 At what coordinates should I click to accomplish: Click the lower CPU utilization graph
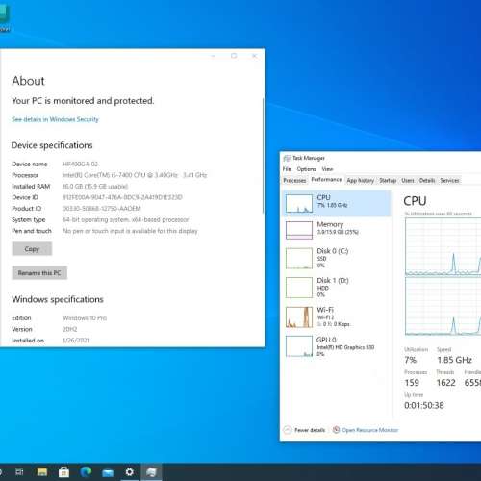443,306
